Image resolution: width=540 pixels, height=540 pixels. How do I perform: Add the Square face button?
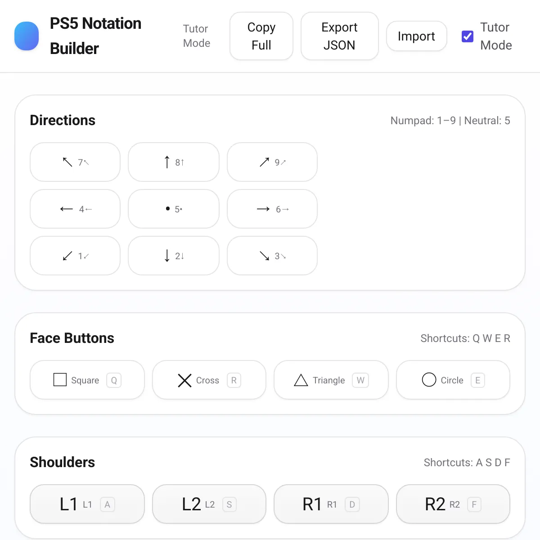pyautogui.click(x=87, y=380)
